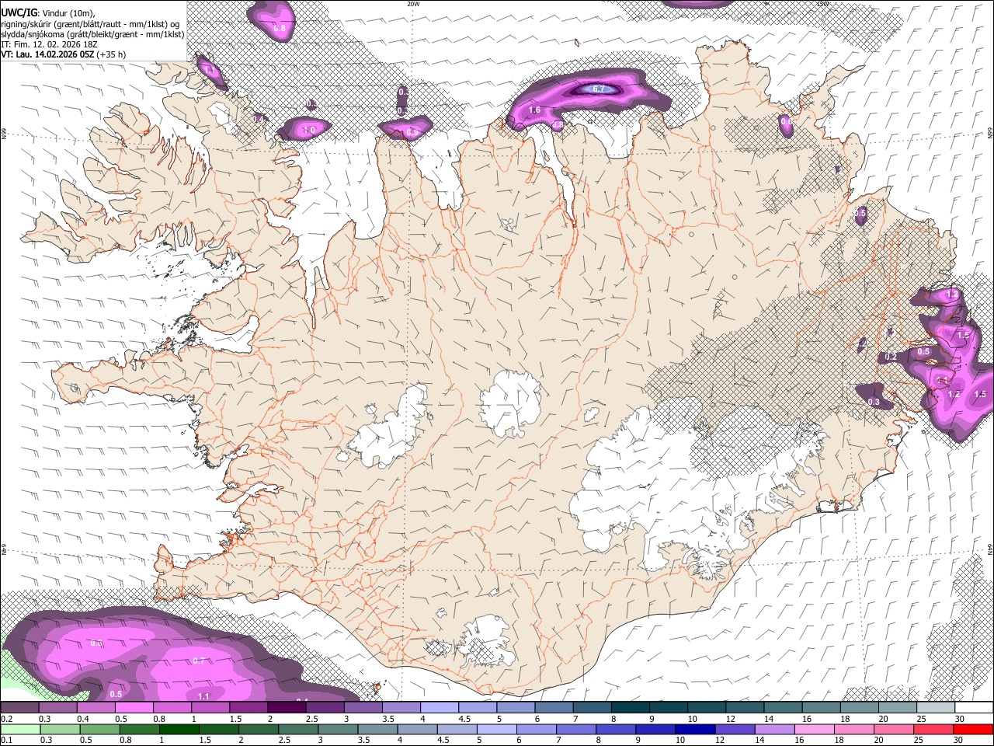Click the '15W' longitude label
Screen dimensions: 994x746
[822, 4]
